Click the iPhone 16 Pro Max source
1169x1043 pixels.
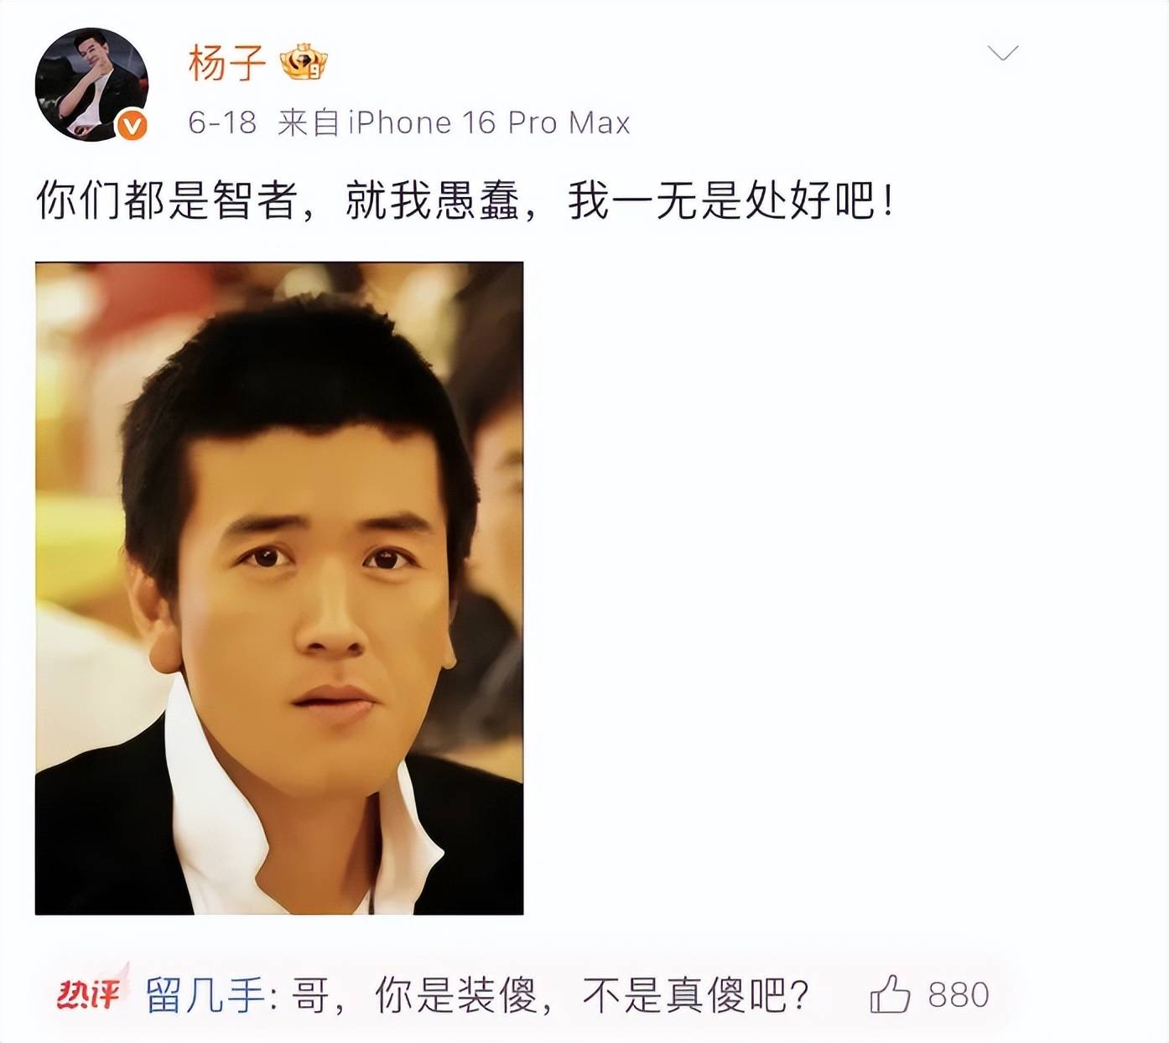click(489, 123)
